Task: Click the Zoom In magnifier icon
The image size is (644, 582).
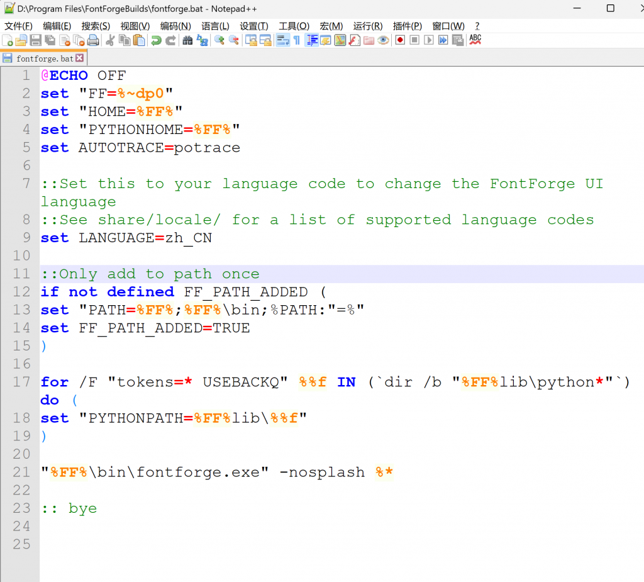Action: click(x=219, y=40)
